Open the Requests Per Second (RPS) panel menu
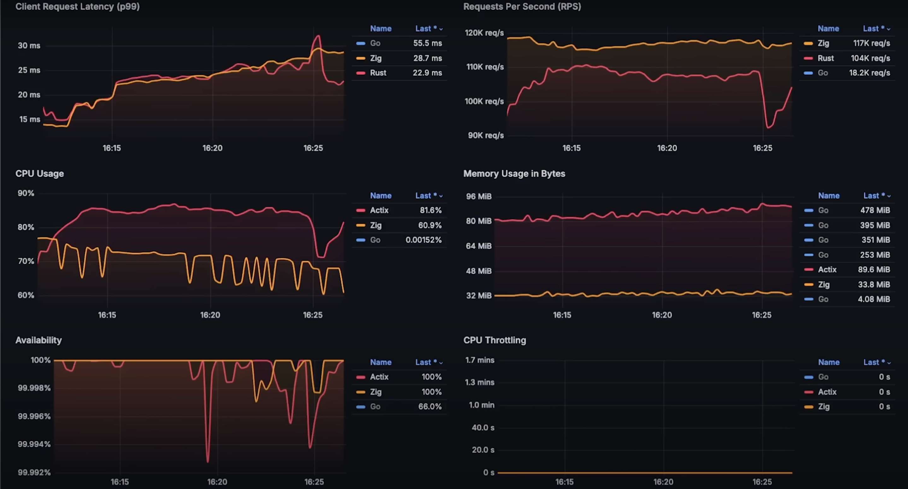The image size is (908, 489). coord(522,6)
